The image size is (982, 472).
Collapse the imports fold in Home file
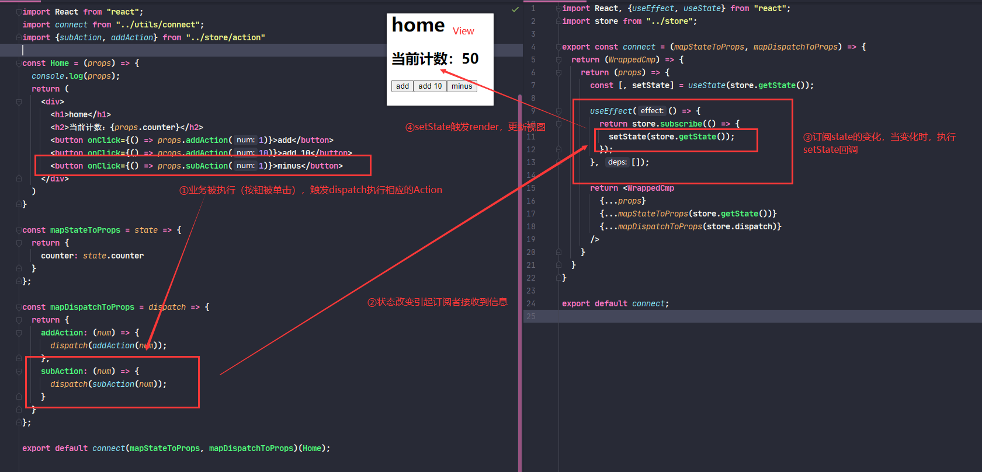coord(19,12)
